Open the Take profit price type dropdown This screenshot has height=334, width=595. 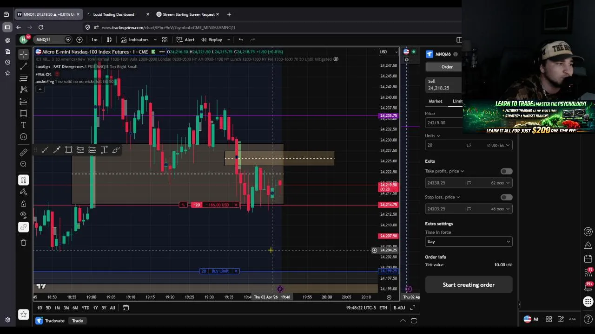(444, 171)
